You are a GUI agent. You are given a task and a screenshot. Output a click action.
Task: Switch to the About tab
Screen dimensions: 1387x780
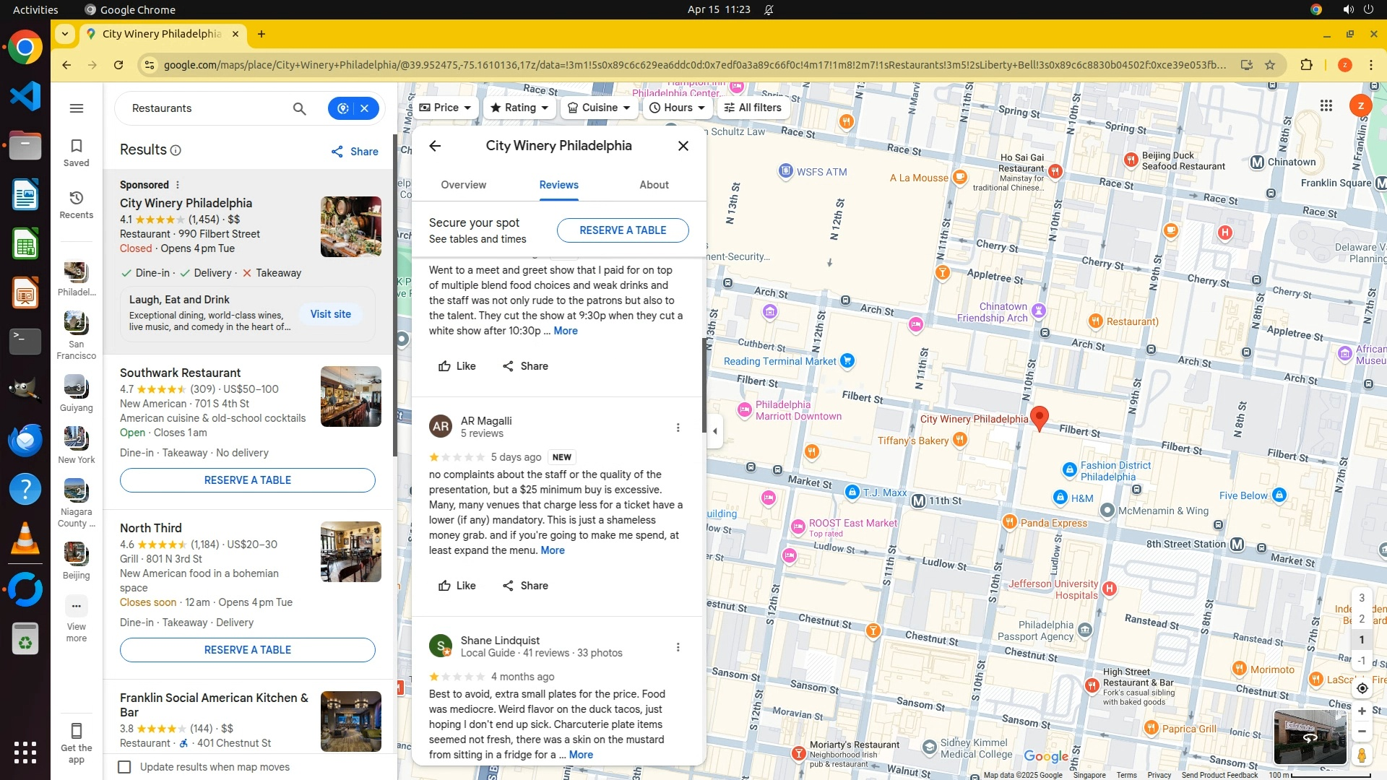pos(654,185)
